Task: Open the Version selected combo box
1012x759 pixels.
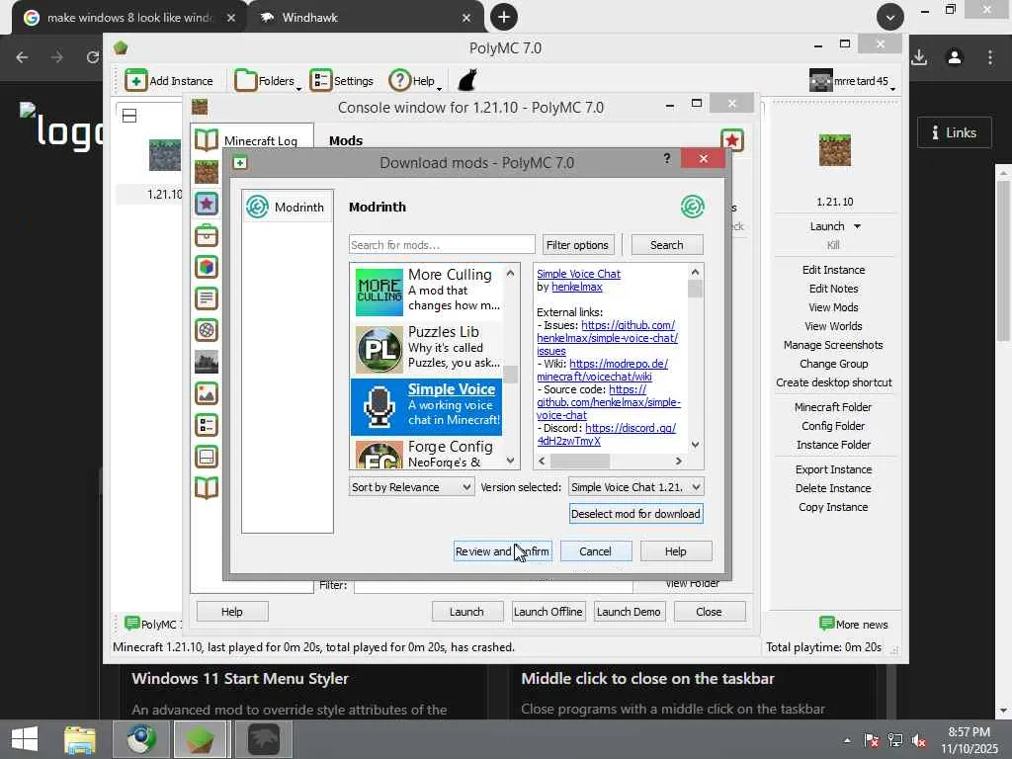Action: (x=635, y=487)
